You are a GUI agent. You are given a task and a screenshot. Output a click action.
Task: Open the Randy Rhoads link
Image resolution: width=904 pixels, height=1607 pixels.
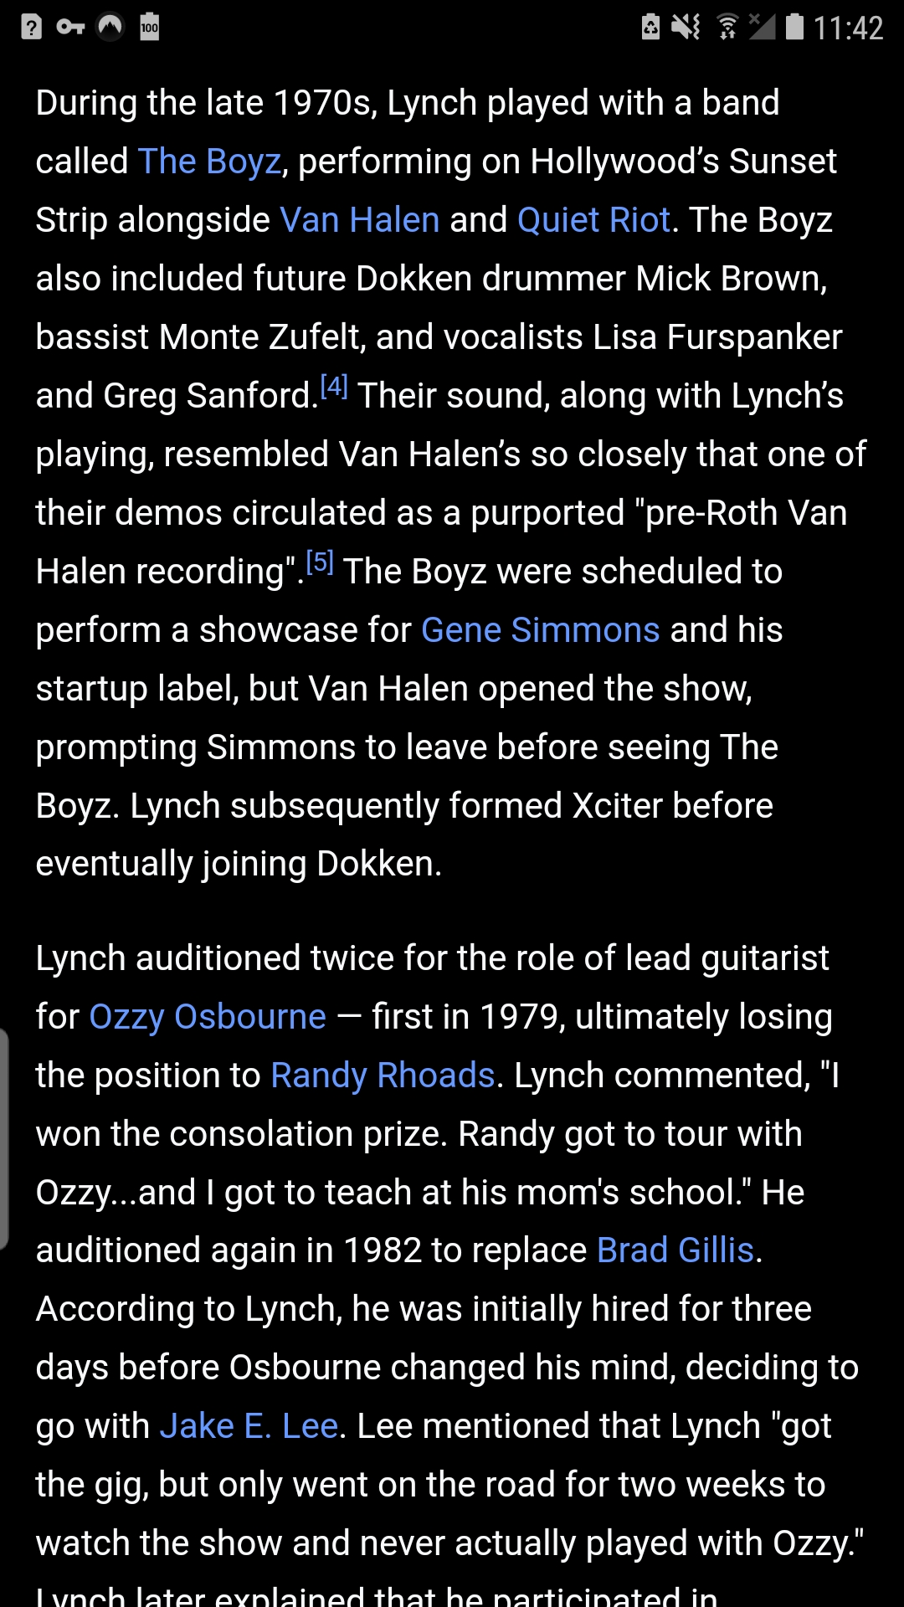383,1076
